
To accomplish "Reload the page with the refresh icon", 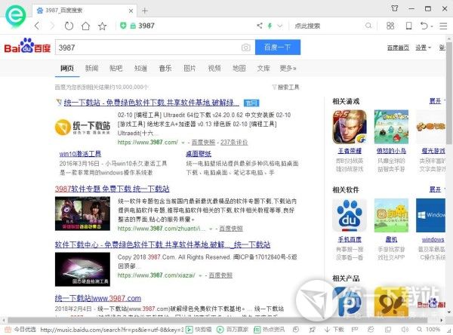I will point(69,26).
